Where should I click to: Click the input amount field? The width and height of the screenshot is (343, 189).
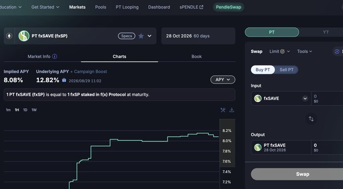click(x=327, y=99)
